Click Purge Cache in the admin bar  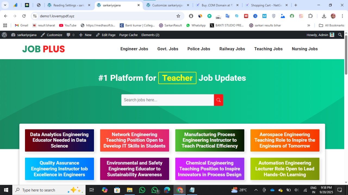pos(128,35)
